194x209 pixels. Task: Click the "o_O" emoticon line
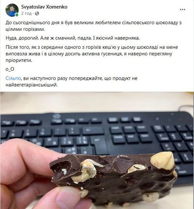point(10,69)
